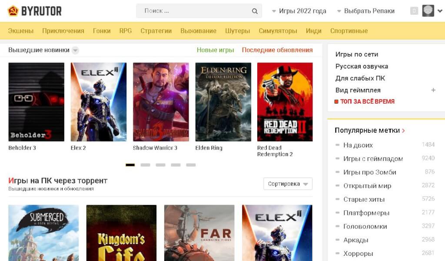
Task: Switch to Последние обновления tab
Action: point(277,50)
